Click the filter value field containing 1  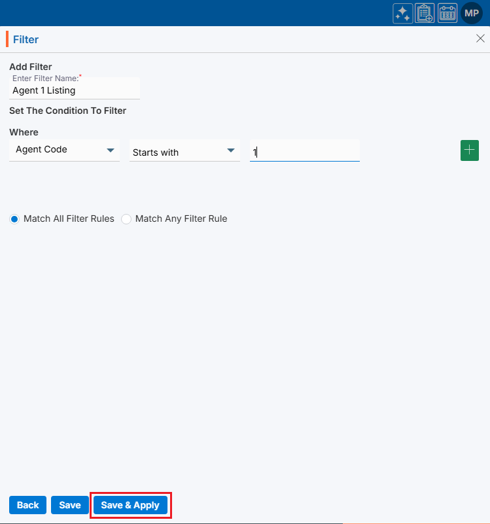(304, 152)
